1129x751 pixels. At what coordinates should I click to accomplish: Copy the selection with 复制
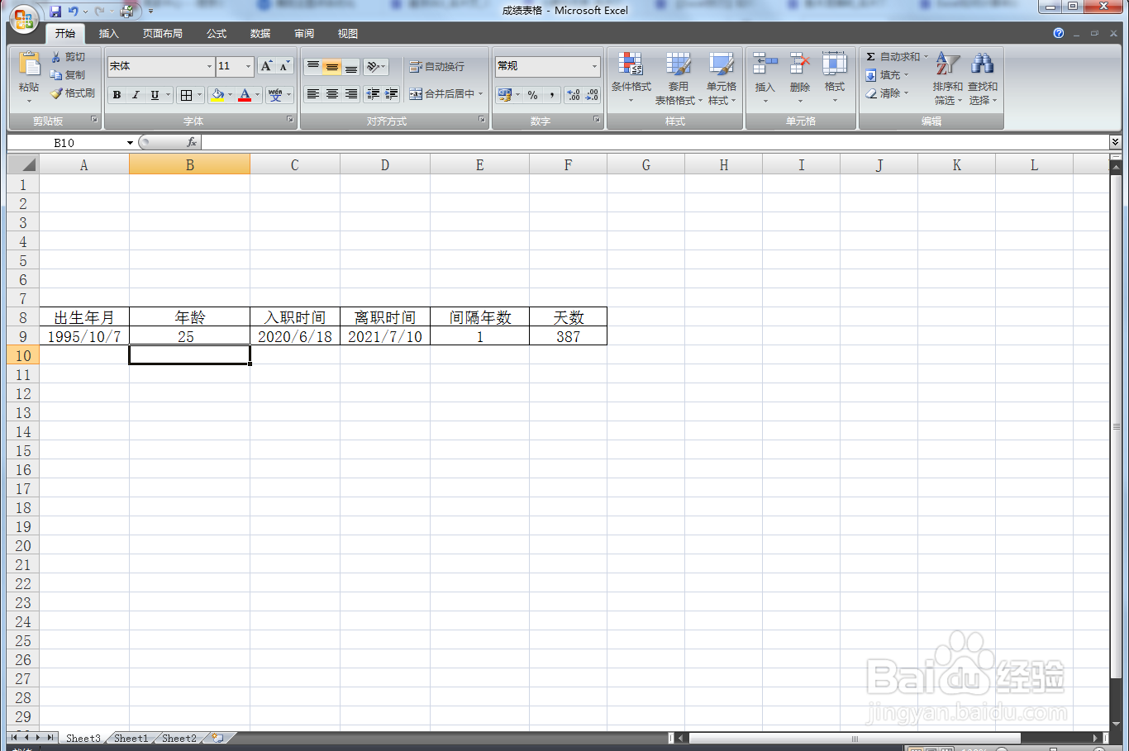tap(68, 75)
